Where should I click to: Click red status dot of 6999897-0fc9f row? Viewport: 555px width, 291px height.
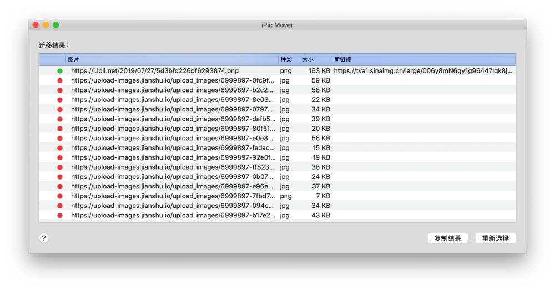(x=60, y=80)
